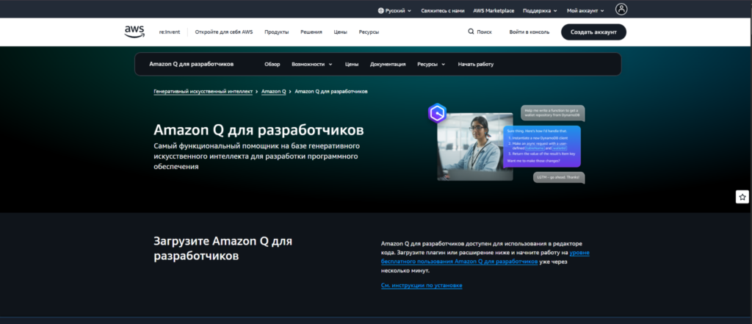
Task: Open Генеративный искусственный интеллект breadcrumb
Action: 203,91
